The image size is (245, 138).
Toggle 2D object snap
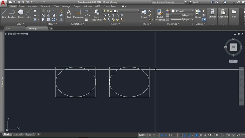[189, 135]
